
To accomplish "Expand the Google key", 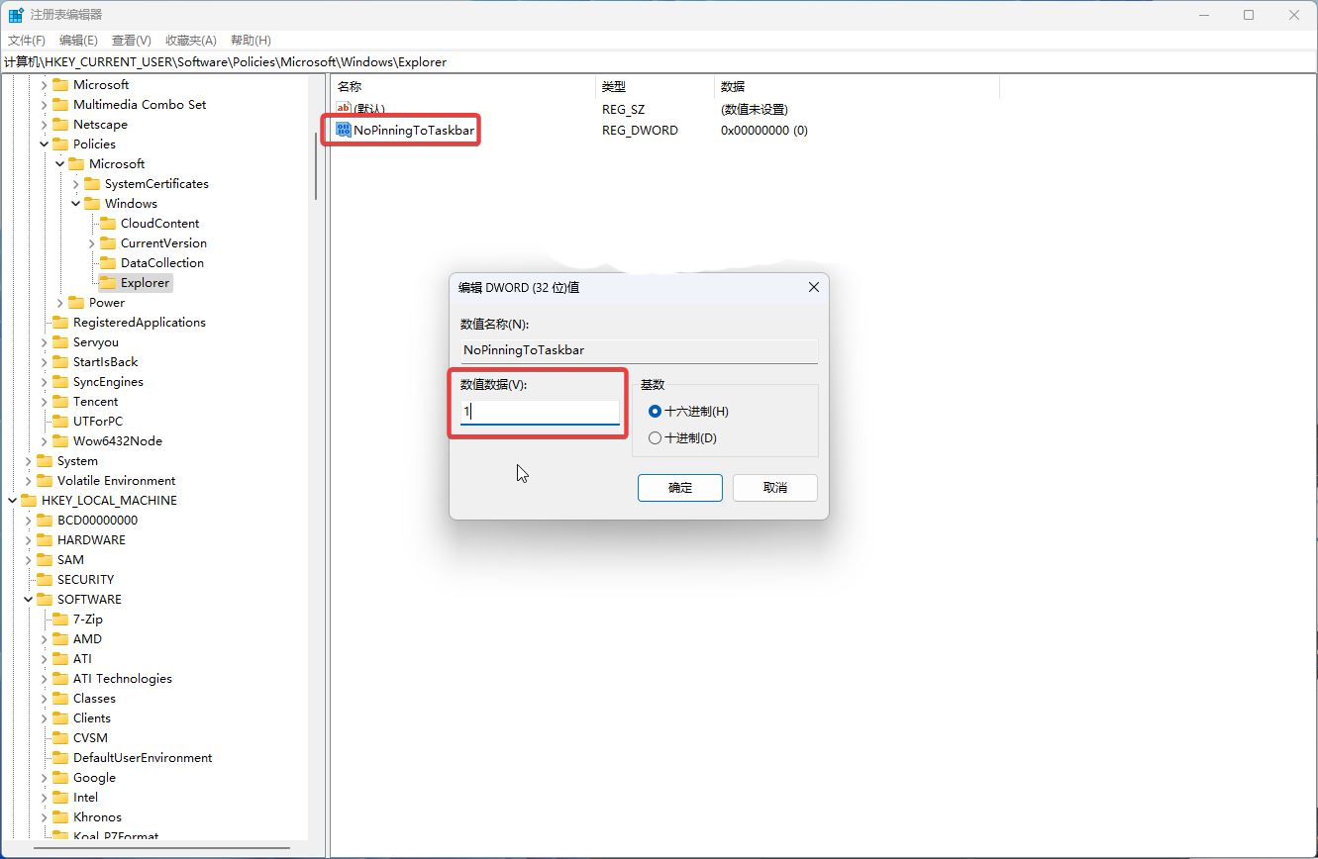I will [45, 777].
